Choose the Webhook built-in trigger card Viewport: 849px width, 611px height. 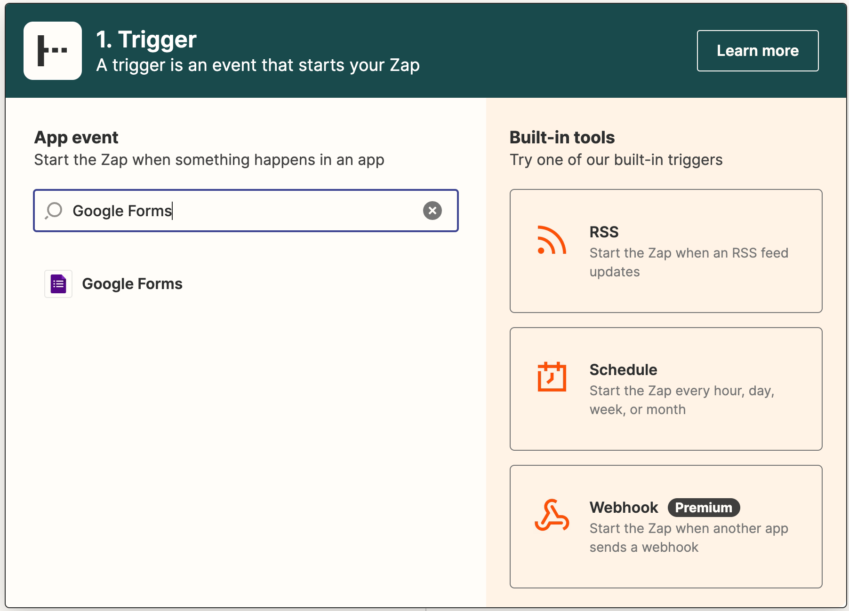point(666,526)
